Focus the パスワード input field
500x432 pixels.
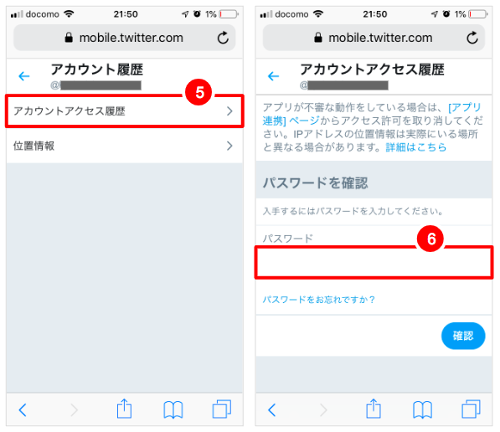374,263
